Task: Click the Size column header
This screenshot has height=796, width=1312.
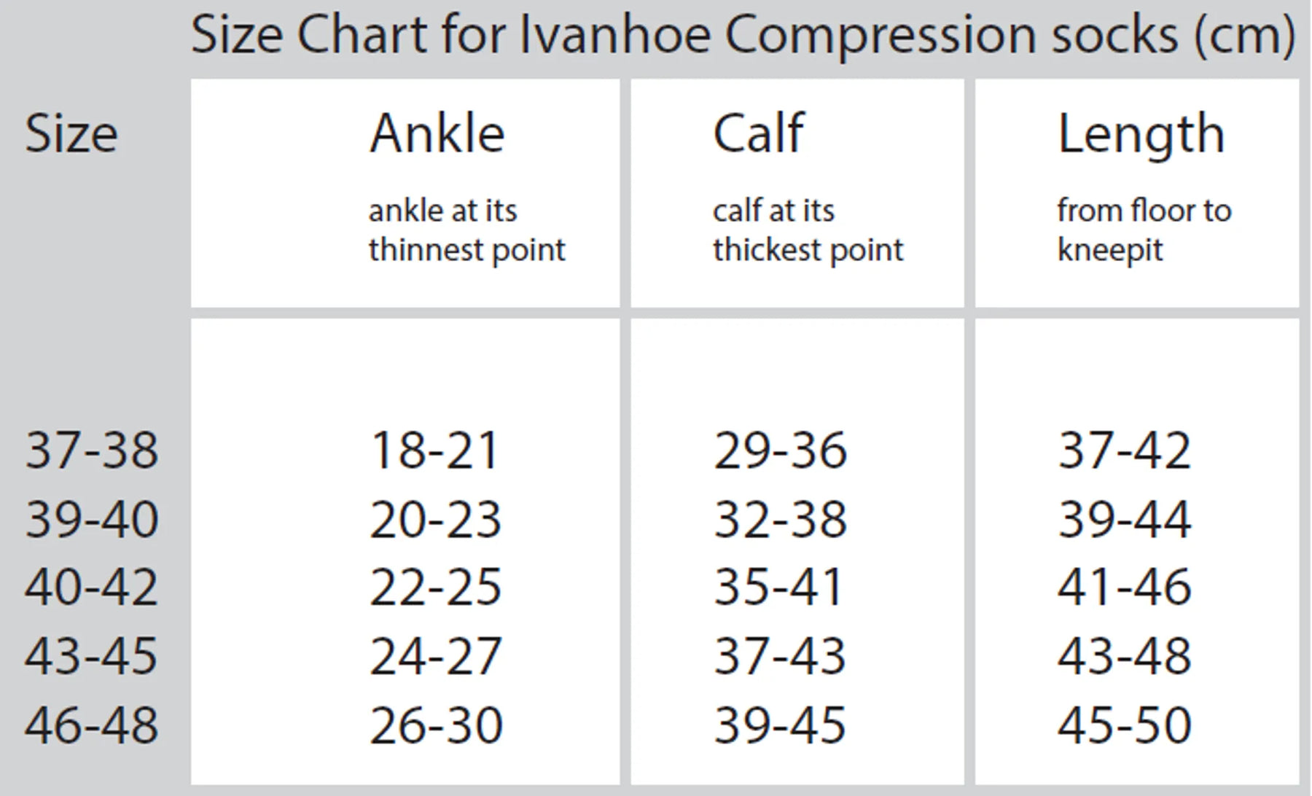Action: click(71, 134)
